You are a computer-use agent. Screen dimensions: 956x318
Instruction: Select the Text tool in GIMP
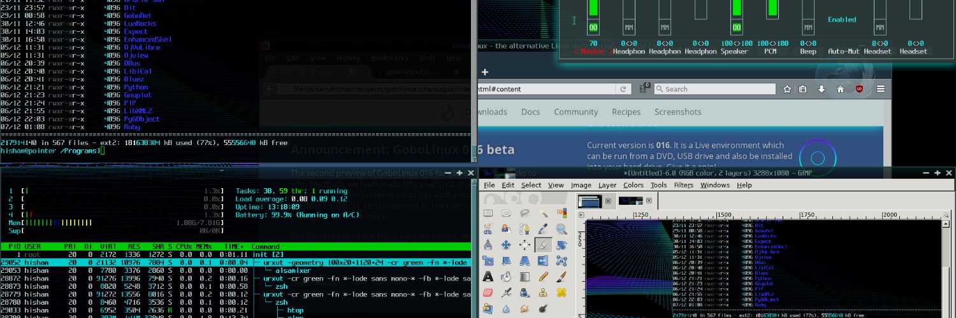[488, 277]
